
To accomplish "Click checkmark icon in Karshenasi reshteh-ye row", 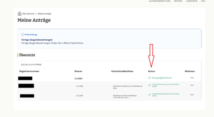I will pos(149,85).
